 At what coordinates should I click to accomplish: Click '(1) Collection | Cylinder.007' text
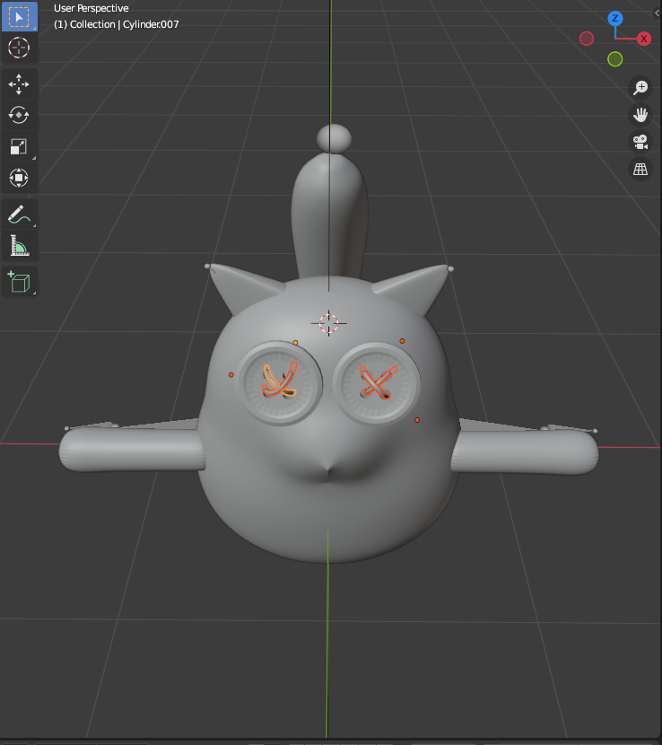pos(117,24)
